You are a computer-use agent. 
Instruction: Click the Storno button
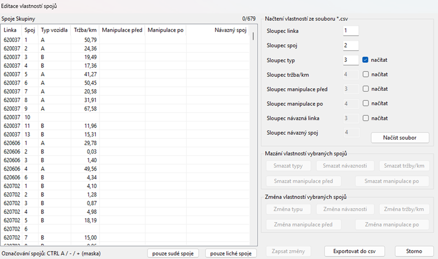(414, 251)
